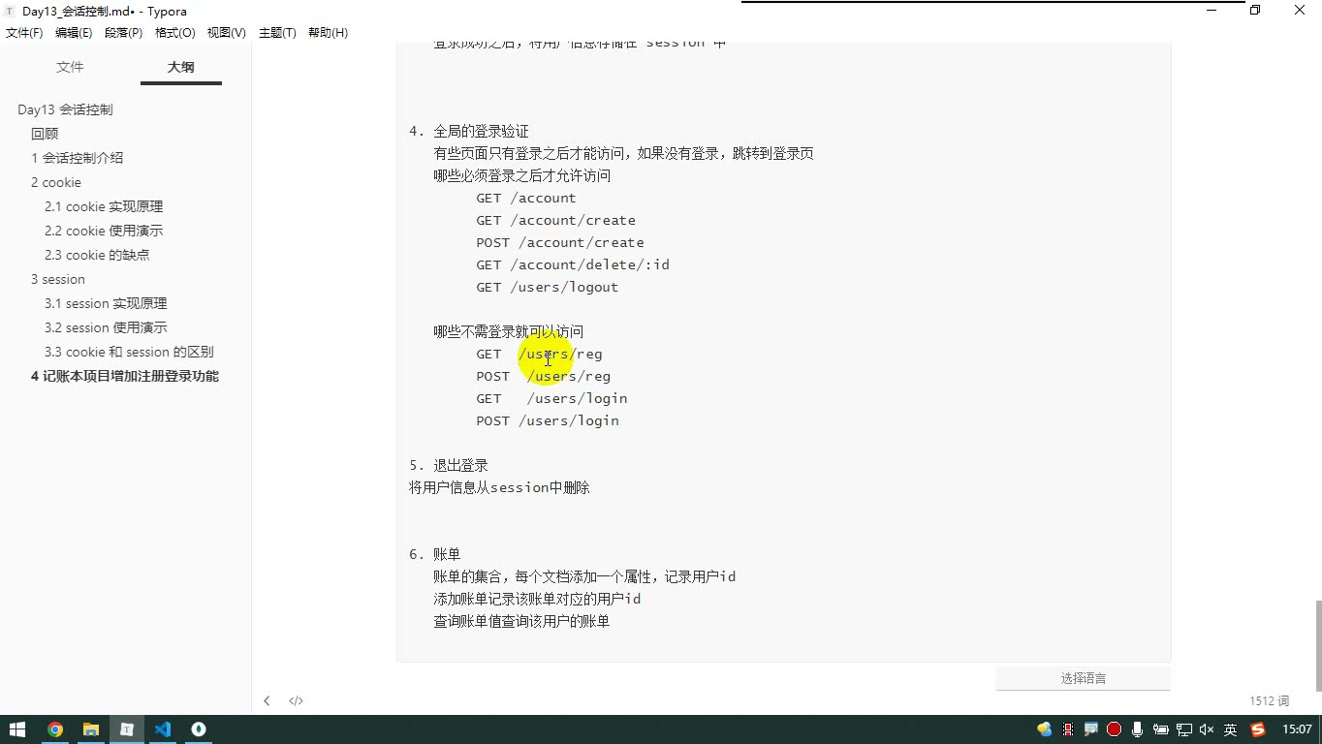Open the 视图(V) menu
The height and width of the screenshot is (744, 1322).
pos(226,32)
